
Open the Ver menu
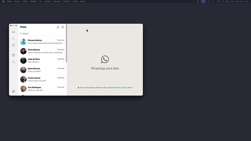(x=40, y=2)
